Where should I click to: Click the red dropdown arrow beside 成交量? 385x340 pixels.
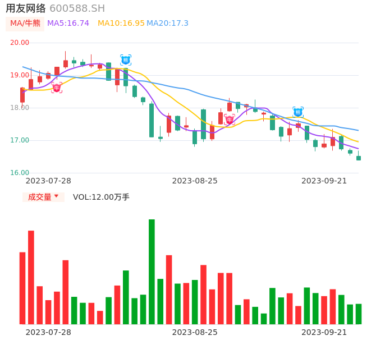pyautogui.click(x=56, y=196)
